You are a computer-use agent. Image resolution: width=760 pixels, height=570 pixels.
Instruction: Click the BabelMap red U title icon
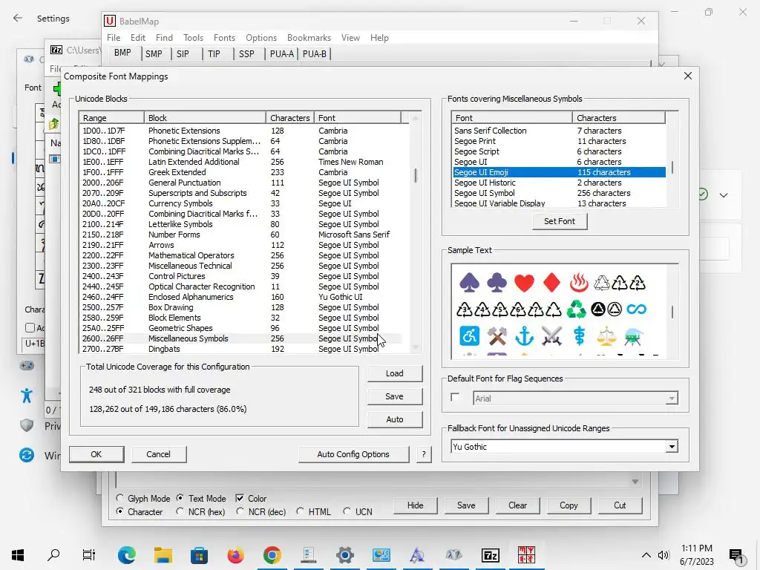(x=110, y=21)
